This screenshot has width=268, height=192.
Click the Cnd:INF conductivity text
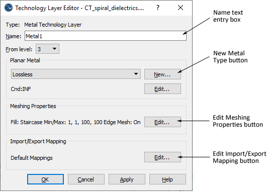(x=21, y=89)
